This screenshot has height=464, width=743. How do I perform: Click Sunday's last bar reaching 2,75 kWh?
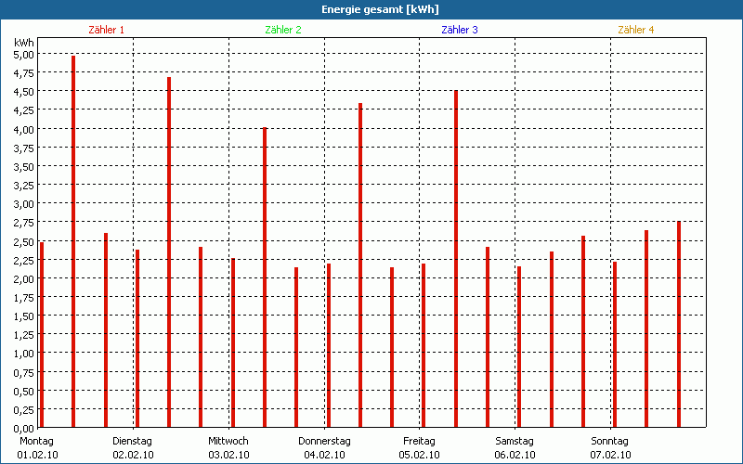[679, 324]
